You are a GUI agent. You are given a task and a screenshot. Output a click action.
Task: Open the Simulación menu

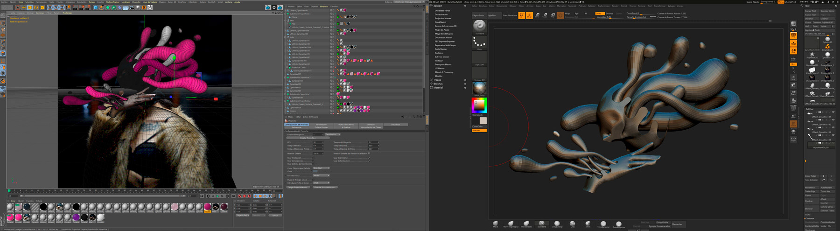(82, 2)
